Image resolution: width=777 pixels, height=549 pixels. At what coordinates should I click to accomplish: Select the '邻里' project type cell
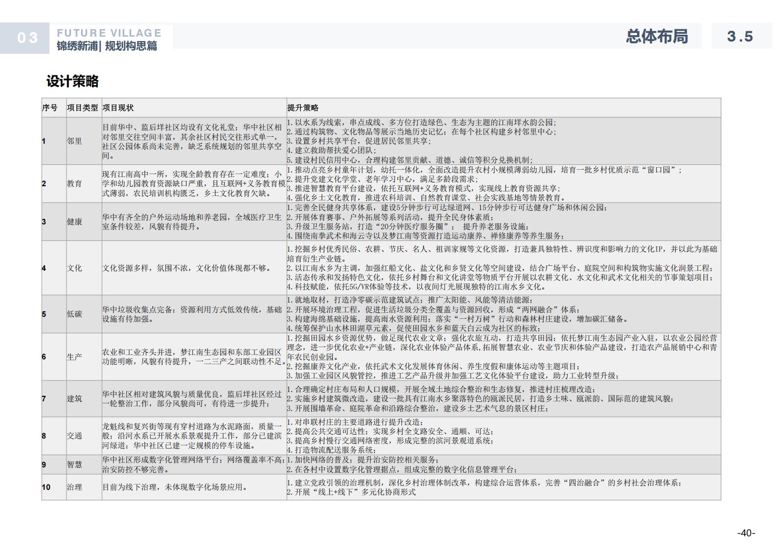[75, 141]
